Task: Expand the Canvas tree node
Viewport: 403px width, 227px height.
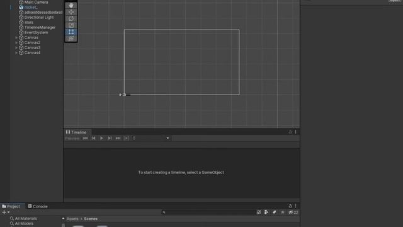Action: [16, 38]
